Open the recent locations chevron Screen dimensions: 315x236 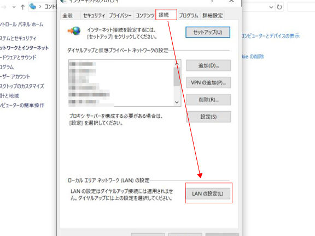[14, 7]
